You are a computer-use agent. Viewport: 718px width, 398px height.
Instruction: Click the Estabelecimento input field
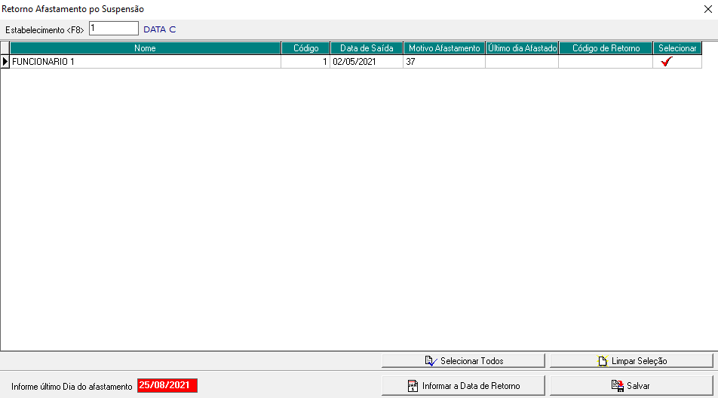coord(114,29)
